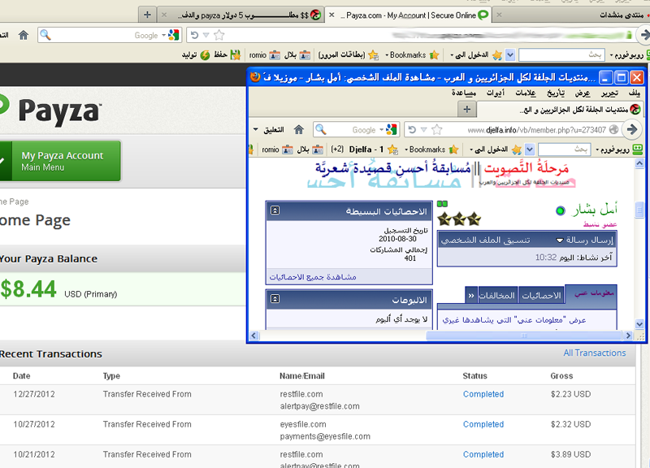
Task: Click go arrow in Djelfa window address bar
Action: click(x=632, y=130)
